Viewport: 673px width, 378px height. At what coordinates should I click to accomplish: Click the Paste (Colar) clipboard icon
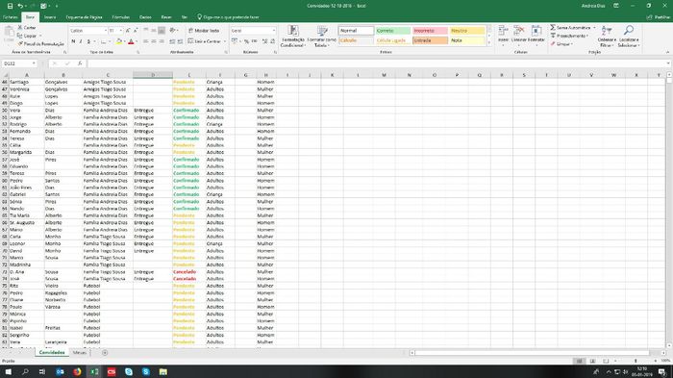(9, 33)
